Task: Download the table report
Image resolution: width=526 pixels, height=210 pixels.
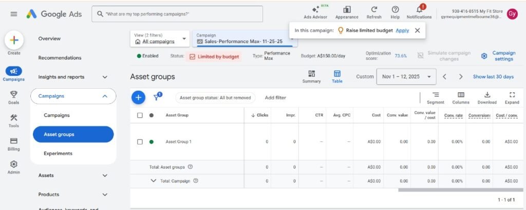Action: [x=487, y=98]
